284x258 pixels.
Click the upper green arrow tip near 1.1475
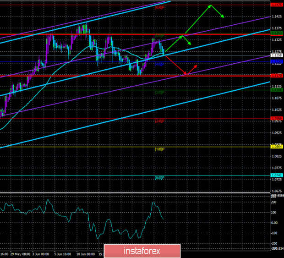(210, 5)
